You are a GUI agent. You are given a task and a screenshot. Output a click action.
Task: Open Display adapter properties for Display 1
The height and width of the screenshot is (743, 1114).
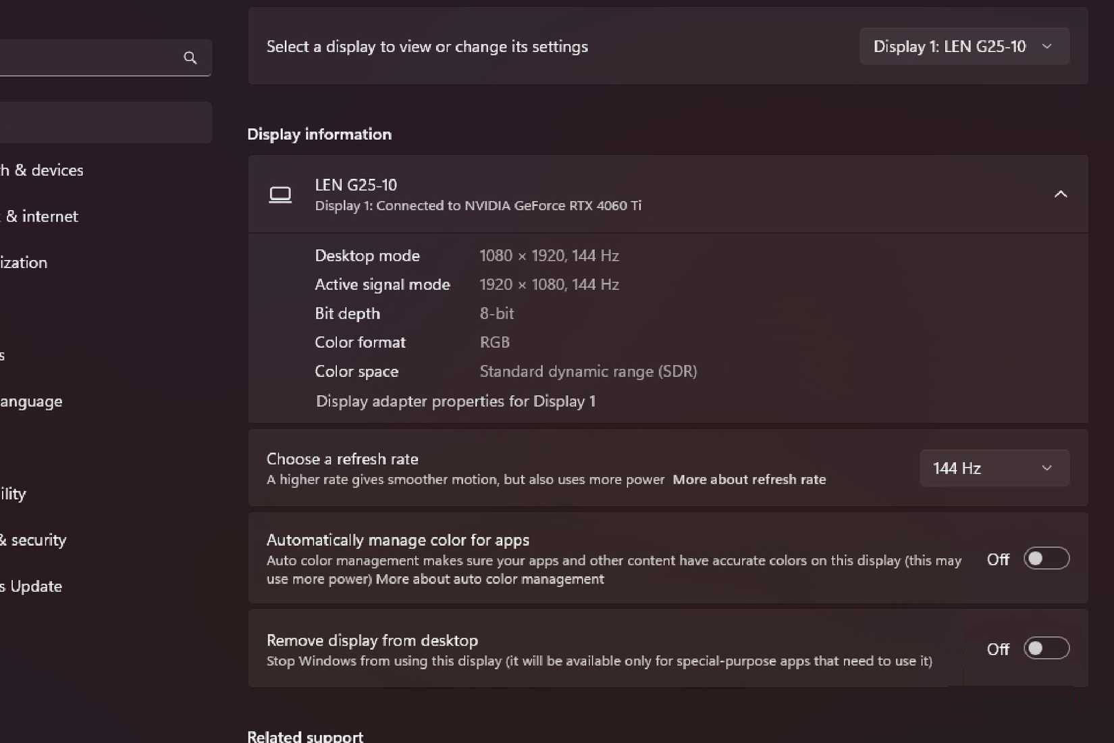click(x=456, y=401)
